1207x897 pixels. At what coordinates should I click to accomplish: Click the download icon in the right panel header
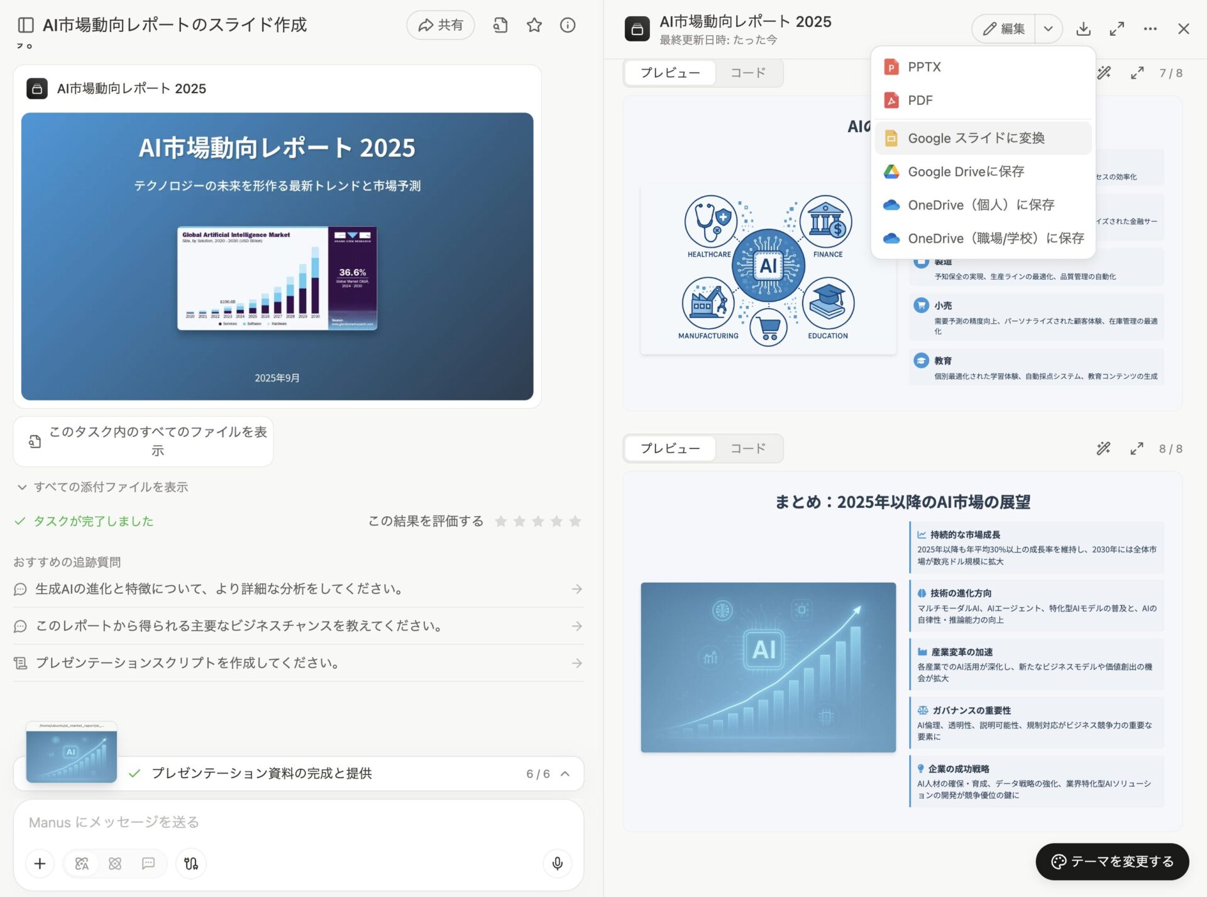1083,28
